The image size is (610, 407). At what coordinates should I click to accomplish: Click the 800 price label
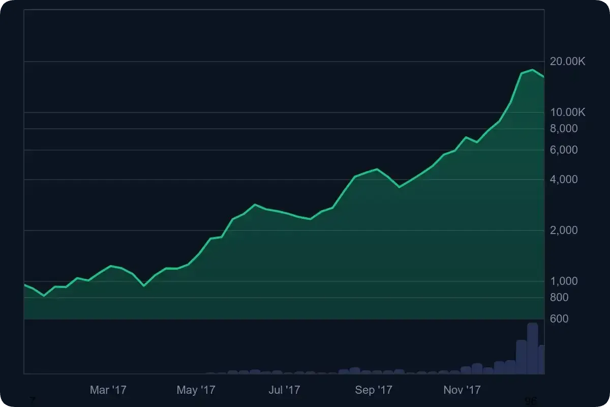click(x=559, y=298)
